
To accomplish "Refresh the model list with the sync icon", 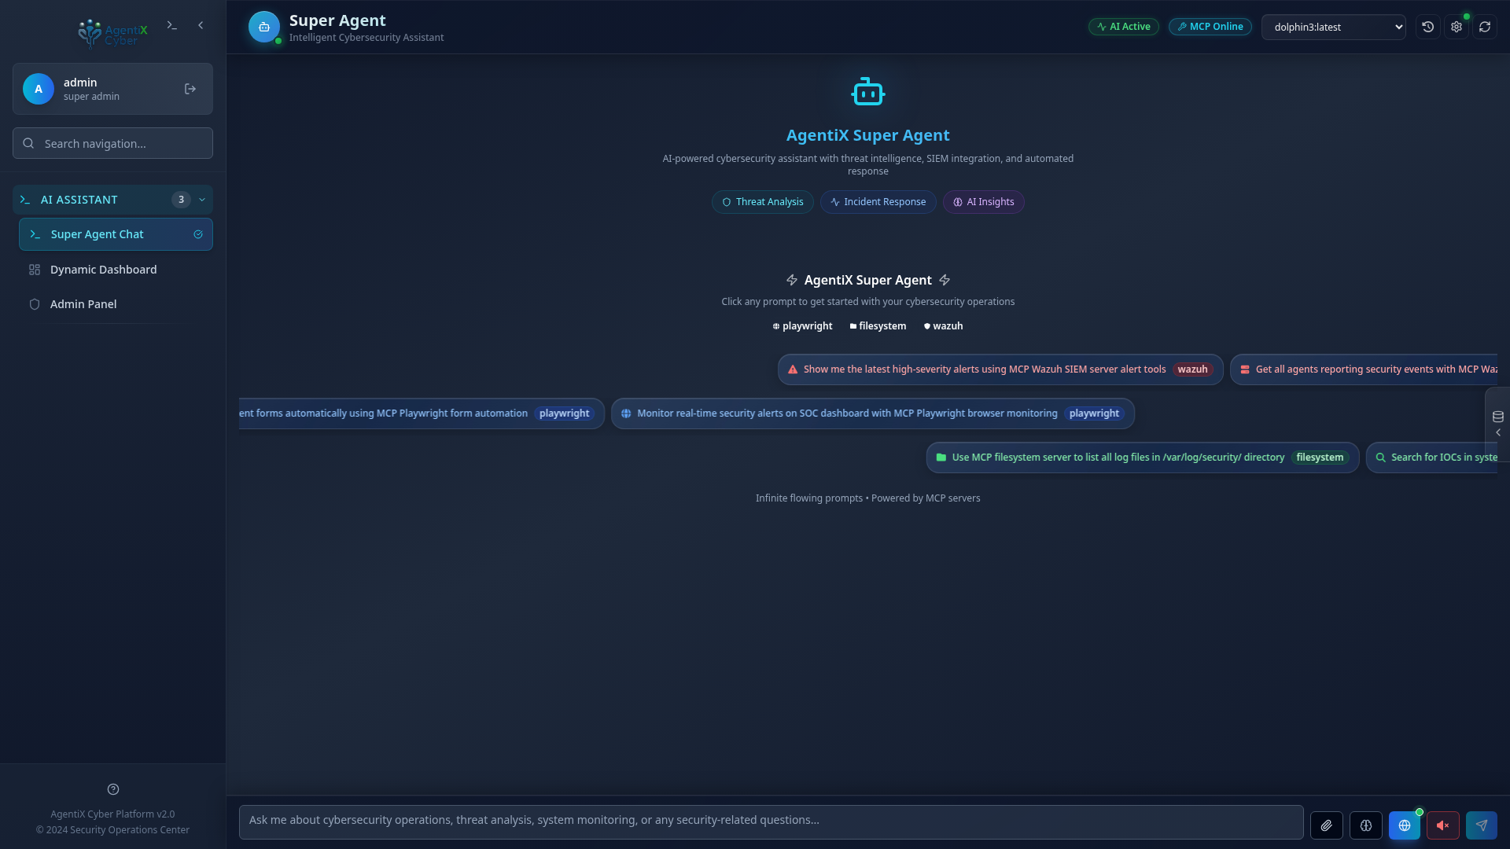I will (1485, 26).
